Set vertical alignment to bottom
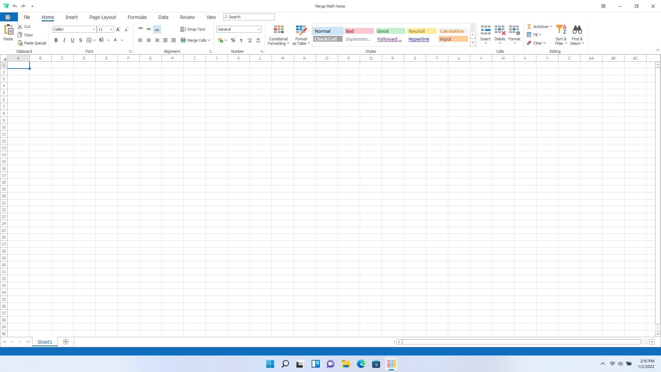This screenshot has width=661, height=372. [157, 29]
